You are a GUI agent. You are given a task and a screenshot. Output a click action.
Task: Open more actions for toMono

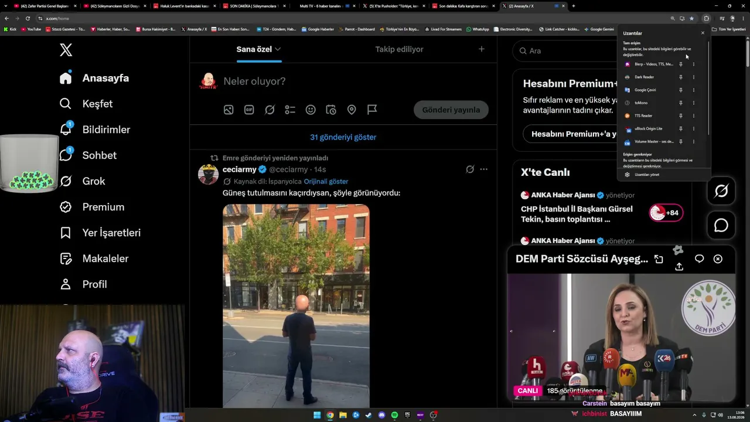(694, 103)
